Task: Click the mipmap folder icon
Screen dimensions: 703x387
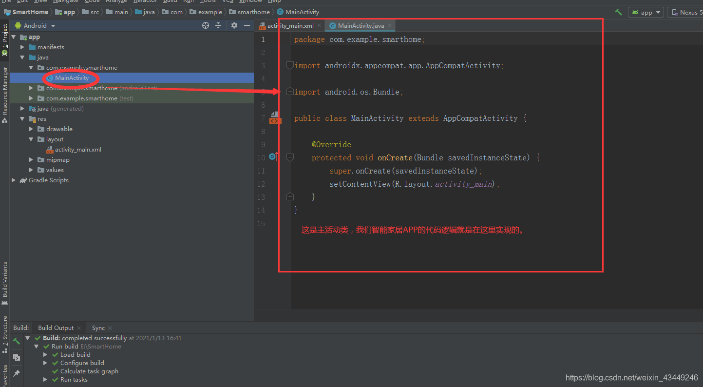Action: pos(41,160)
